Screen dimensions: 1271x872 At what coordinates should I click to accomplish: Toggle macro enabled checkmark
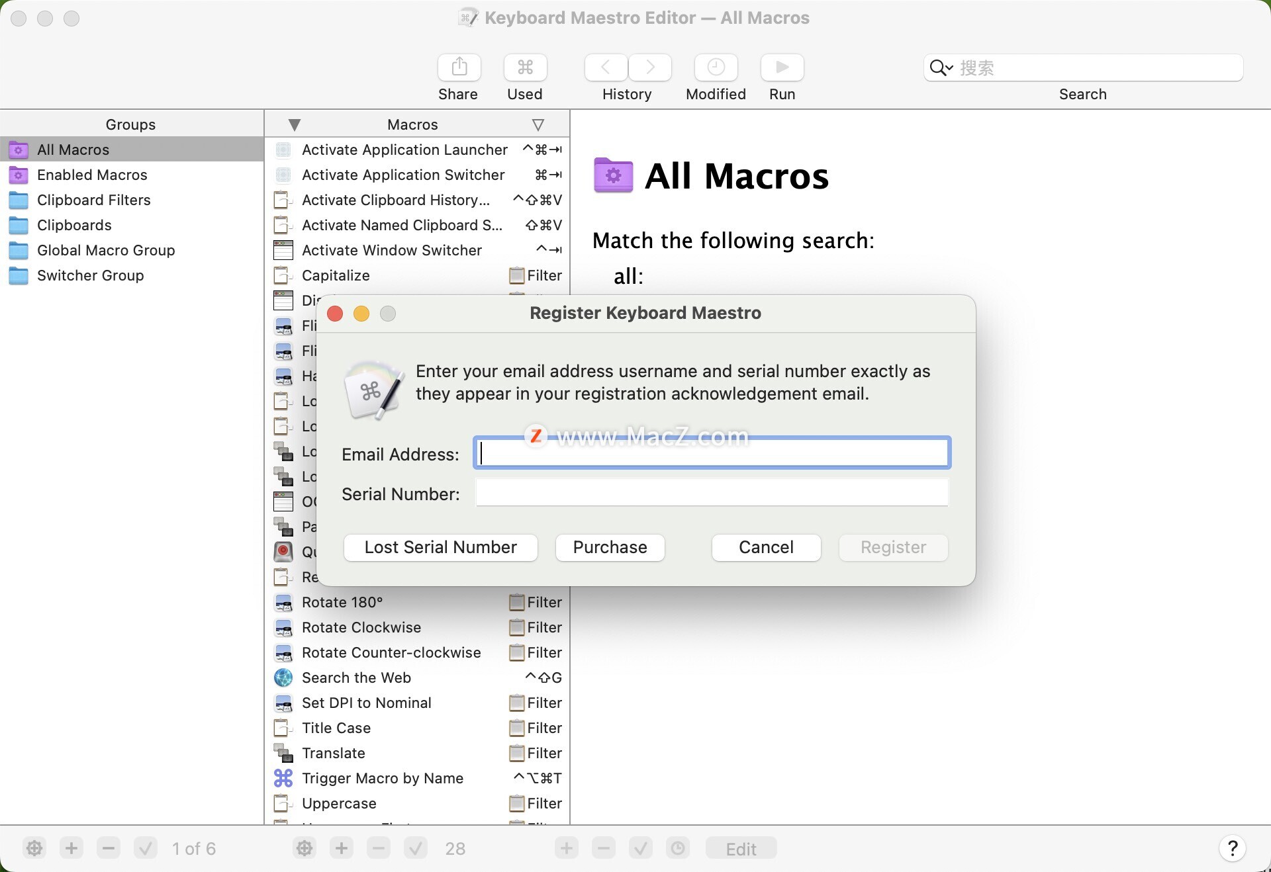(416, 848)
